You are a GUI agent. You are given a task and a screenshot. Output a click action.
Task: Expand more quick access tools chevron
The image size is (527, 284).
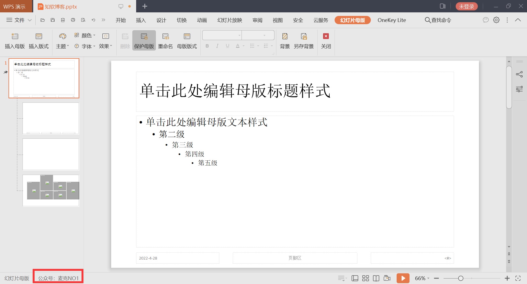[x=103, y=20]
